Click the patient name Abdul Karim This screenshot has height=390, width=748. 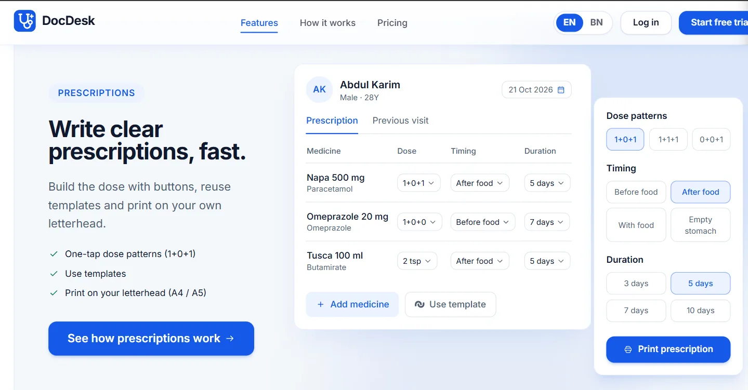(x=370, y=85)
